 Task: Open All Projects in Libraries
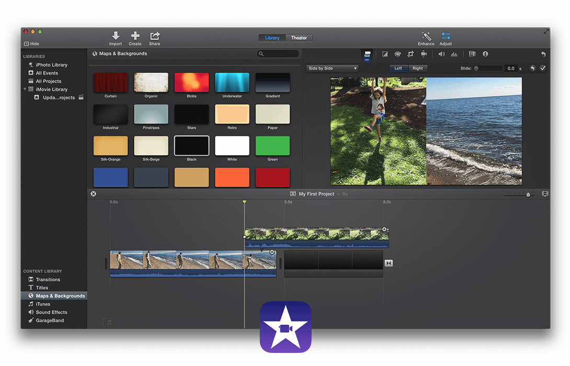(48, 81)
